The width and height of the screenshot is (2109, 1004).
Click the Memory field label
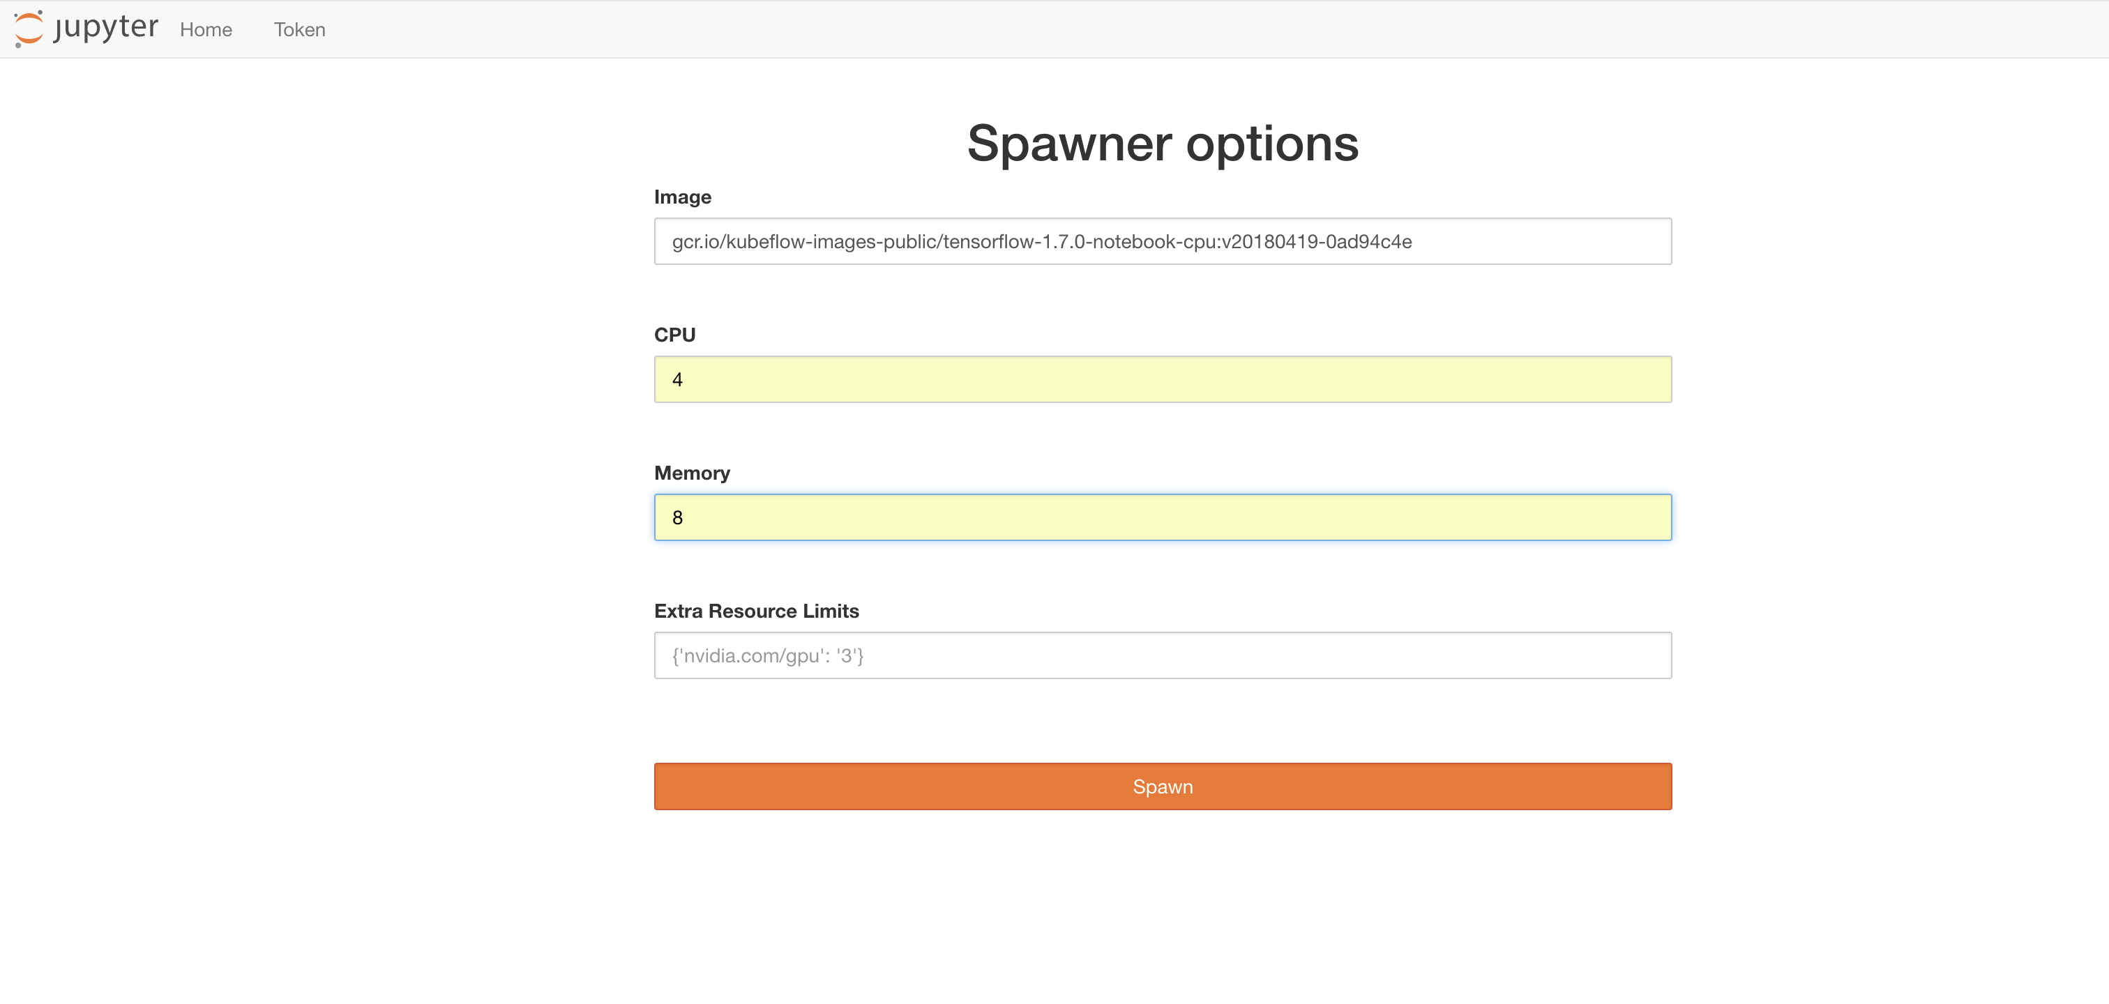point(691,473)
